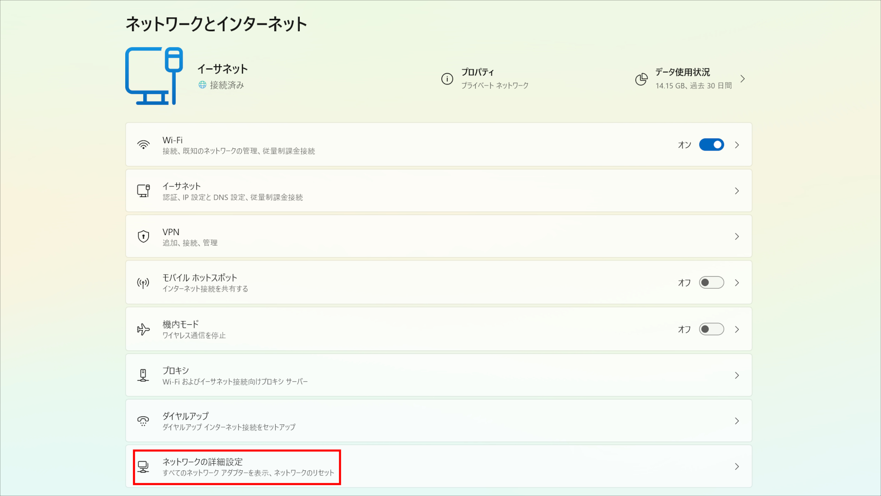Turn on 機内モード toggle
This screenshot has height=496, width=881.
pyautogui.click(x=711, y=329)
